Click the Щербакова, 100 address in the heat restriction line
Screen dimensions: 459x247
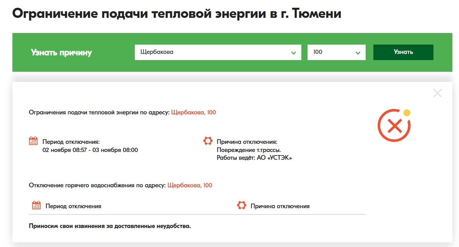(x=193, y=112)
